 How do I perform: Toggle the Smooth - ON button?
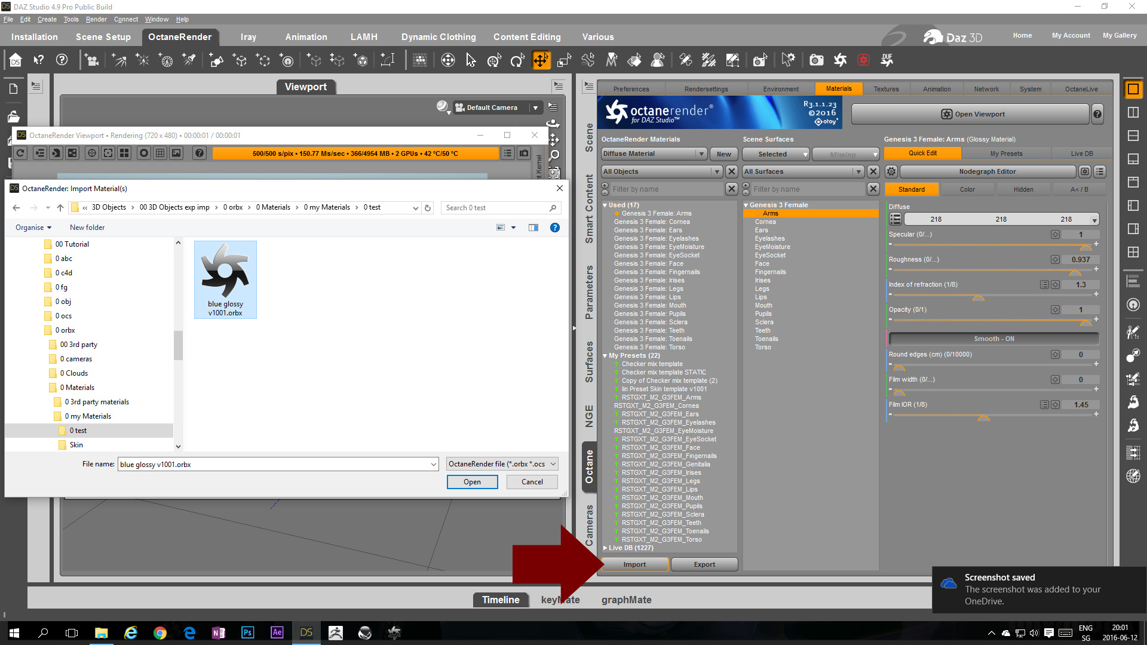993,339
